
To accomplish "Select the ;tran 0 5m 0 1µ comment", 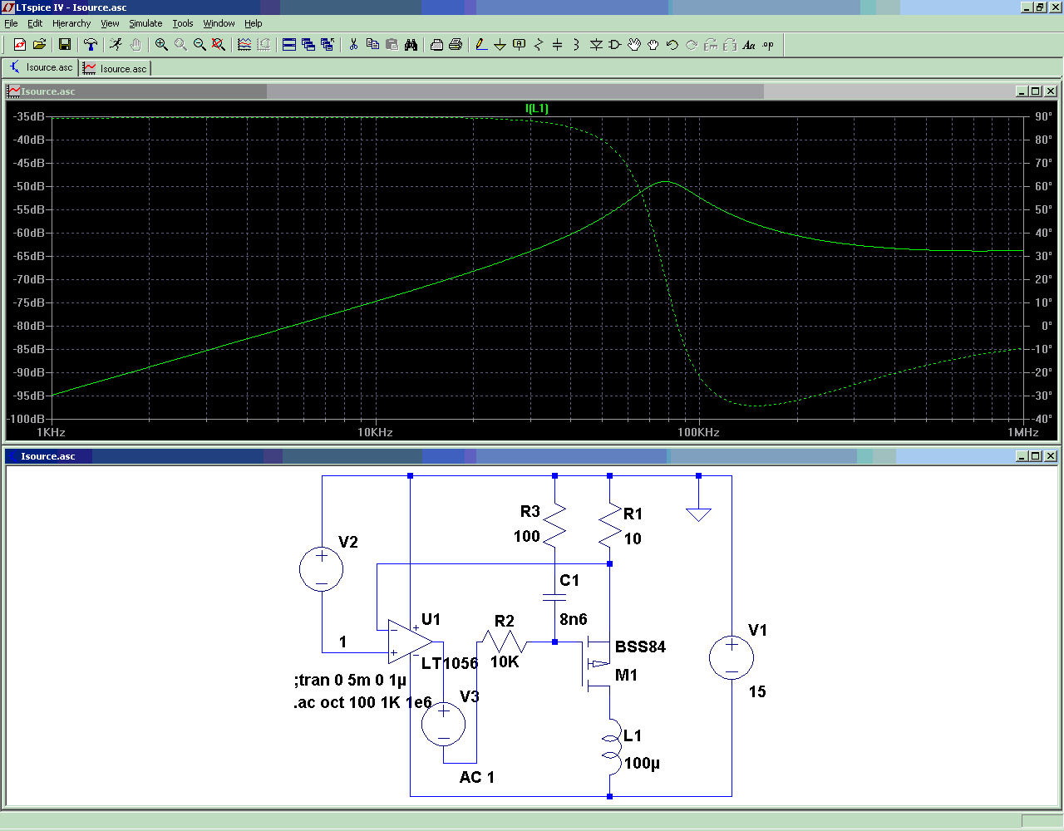I will [x=350, y=680].
